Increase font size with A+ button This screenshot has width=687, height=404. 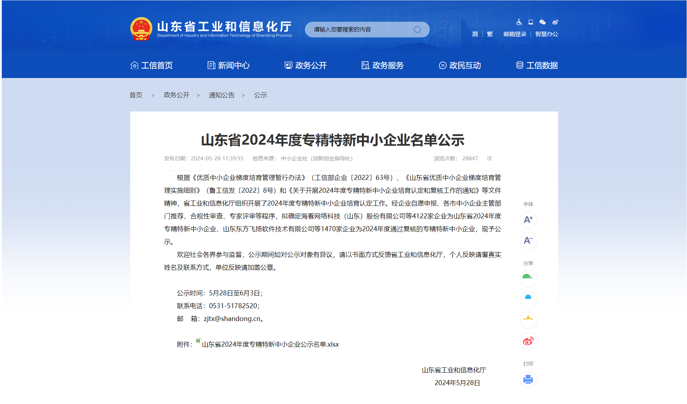point(528,219)
